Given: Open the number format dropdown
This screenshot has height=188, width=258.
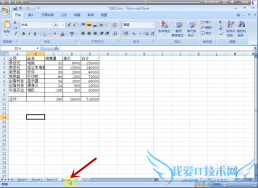Looking at the screenshot, I should [x=153, y=25].
